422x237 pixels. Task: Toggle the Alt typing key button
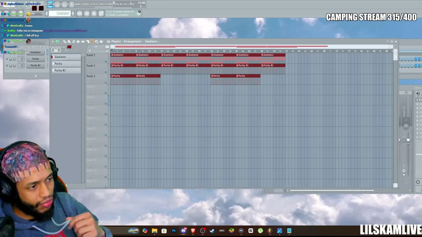click(94, 13)
